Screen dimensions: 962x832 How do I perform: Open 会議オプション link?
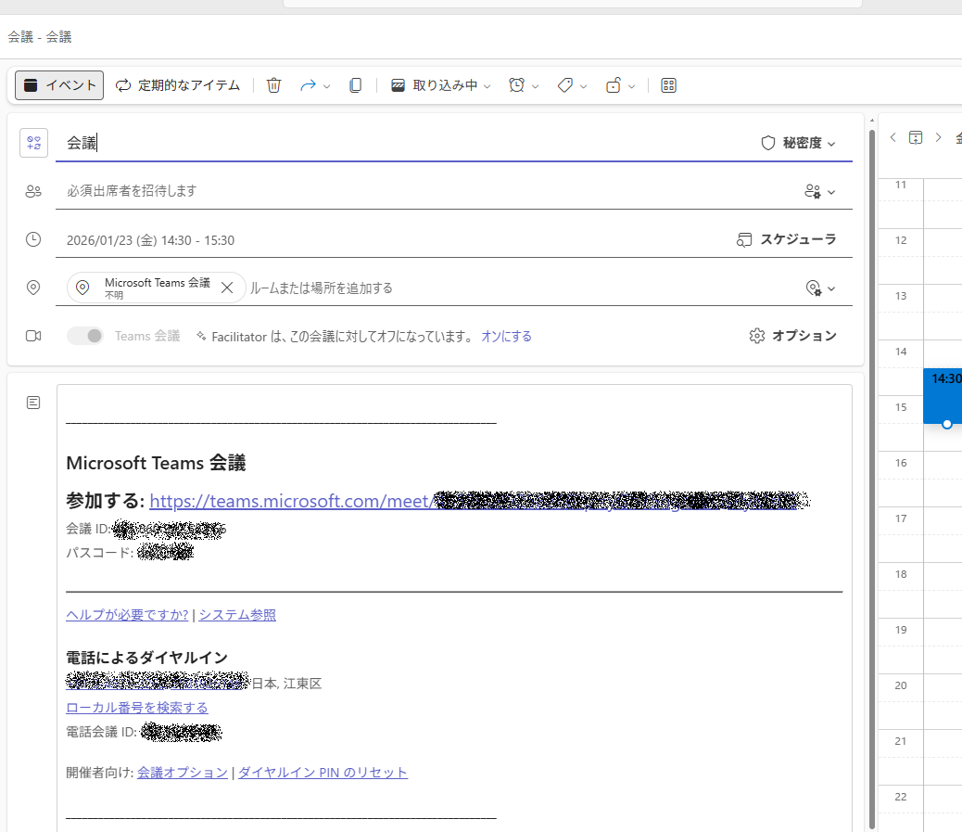183,773
